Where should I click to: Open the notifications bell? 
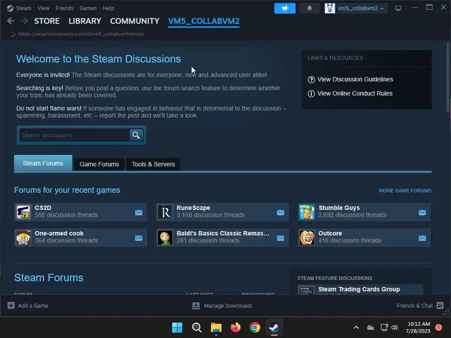[x=310, y=8]
